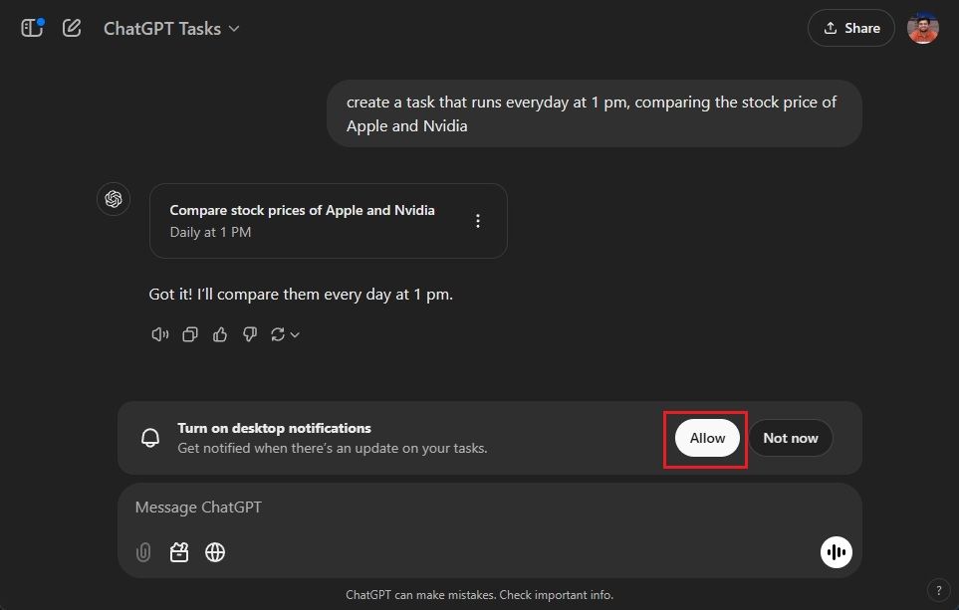Enable web search with globe icon
Viewport: 959px width, 610px height.
tap(215, 552)
